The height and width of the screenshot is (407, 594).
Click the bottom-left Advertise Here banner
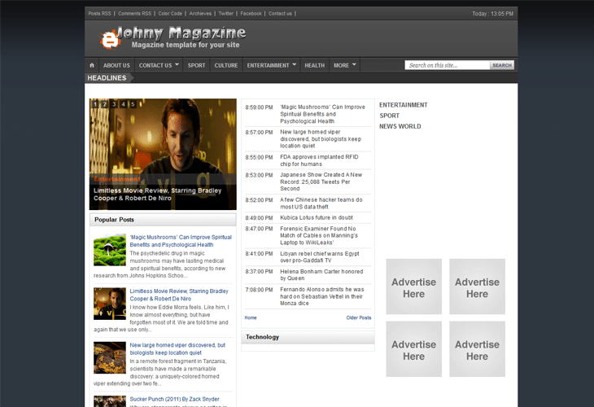[x=413, y=349]
